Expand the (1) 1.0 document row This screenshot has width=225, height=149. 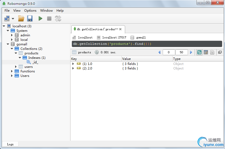pos(73,64)
